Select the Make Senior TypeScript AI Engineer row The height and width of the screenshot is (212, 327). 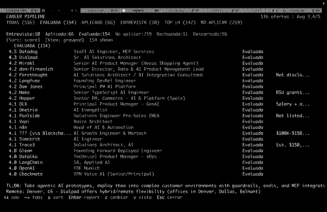click(x=159, y=92)
